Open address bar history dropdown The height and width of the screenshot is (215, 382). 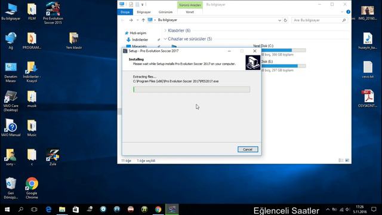point(279,20)
